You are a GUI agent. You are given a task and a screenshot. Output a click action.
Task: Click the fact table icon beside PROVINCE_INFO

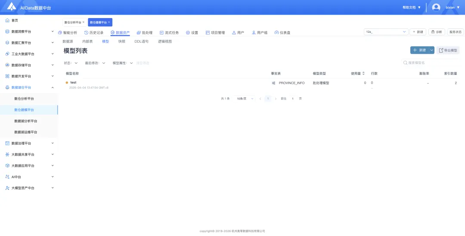pyautogui.click(x=273, y=83)
